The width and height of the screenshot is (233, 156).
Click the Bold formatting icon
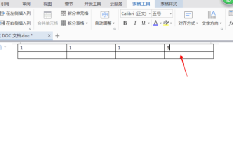[x=125, y=23]
